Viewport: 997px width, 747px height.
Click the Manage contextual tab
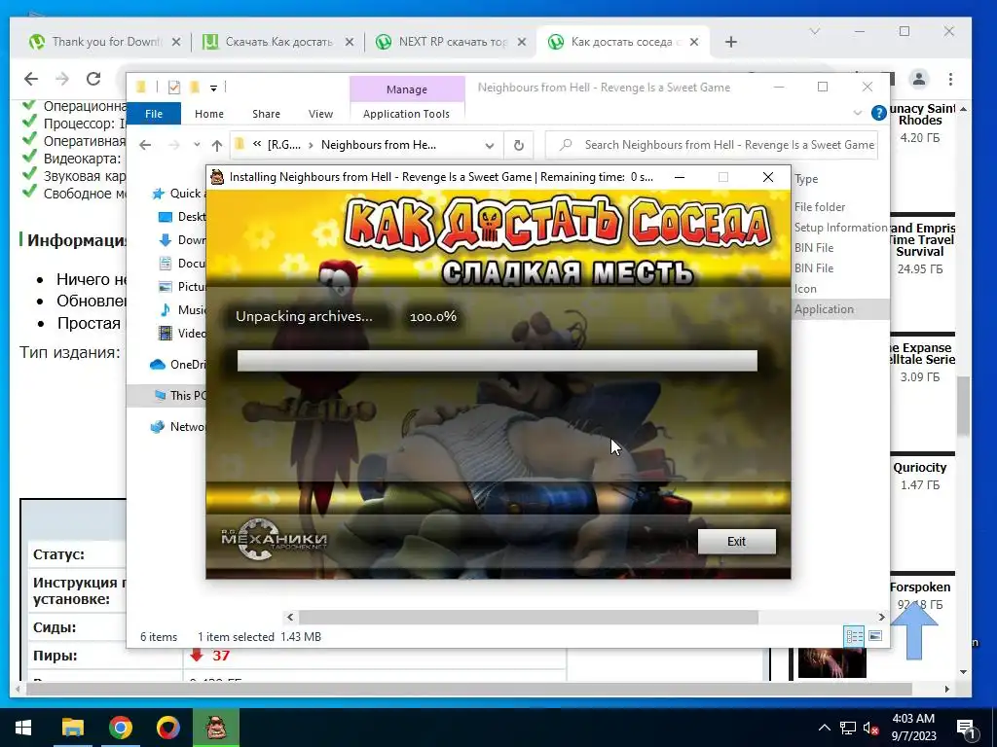[407, 89]
